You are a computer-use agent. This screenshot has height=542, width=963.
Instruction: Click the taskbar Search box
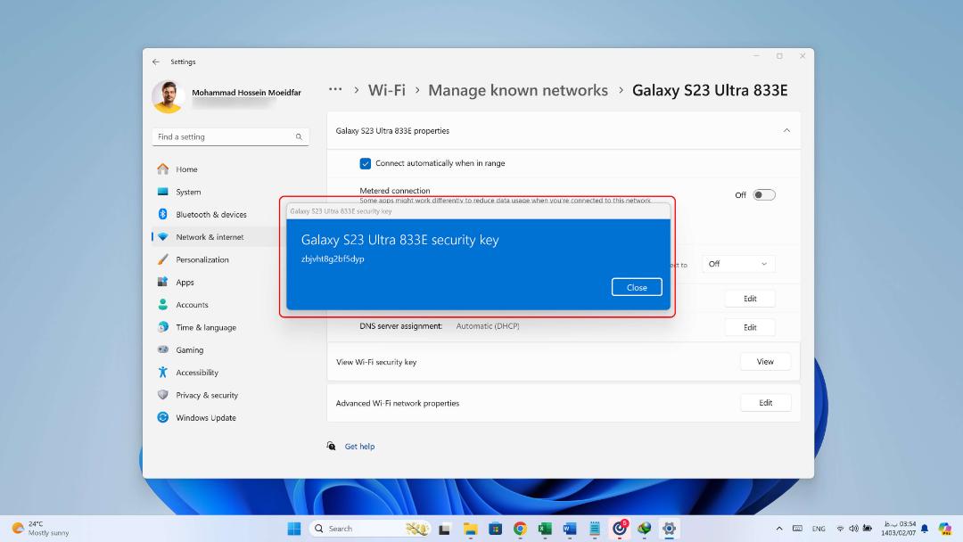tap(370, 529)
